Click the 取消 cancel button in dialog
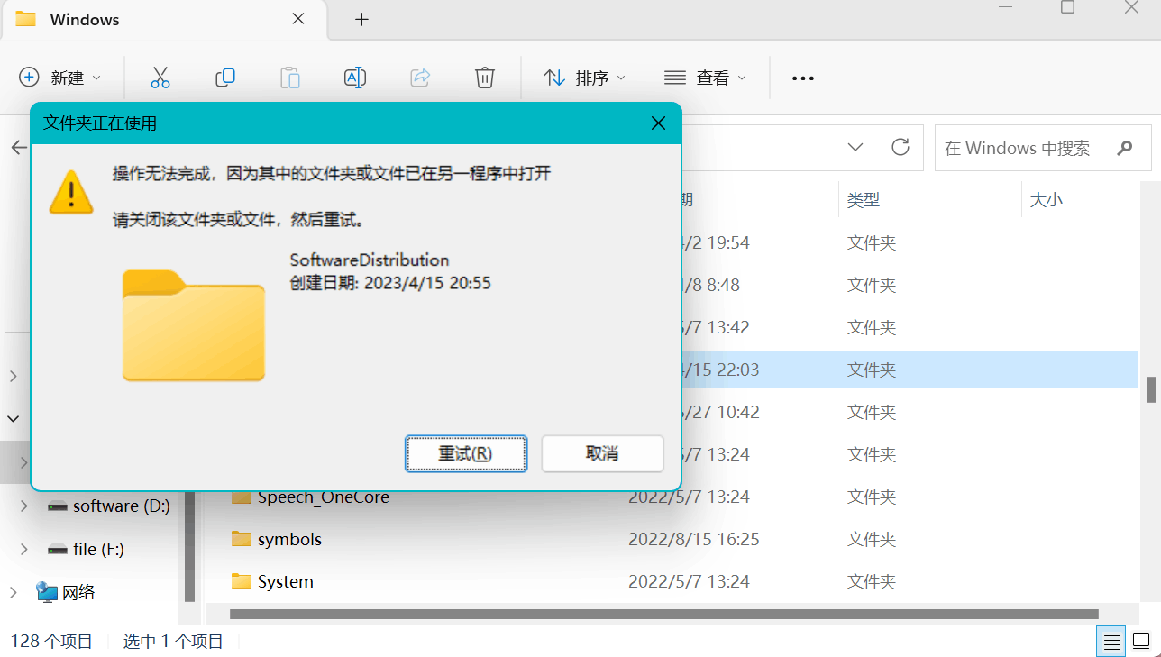Image resolution: width=1161 pixels, height=657 pixels. 602,453
